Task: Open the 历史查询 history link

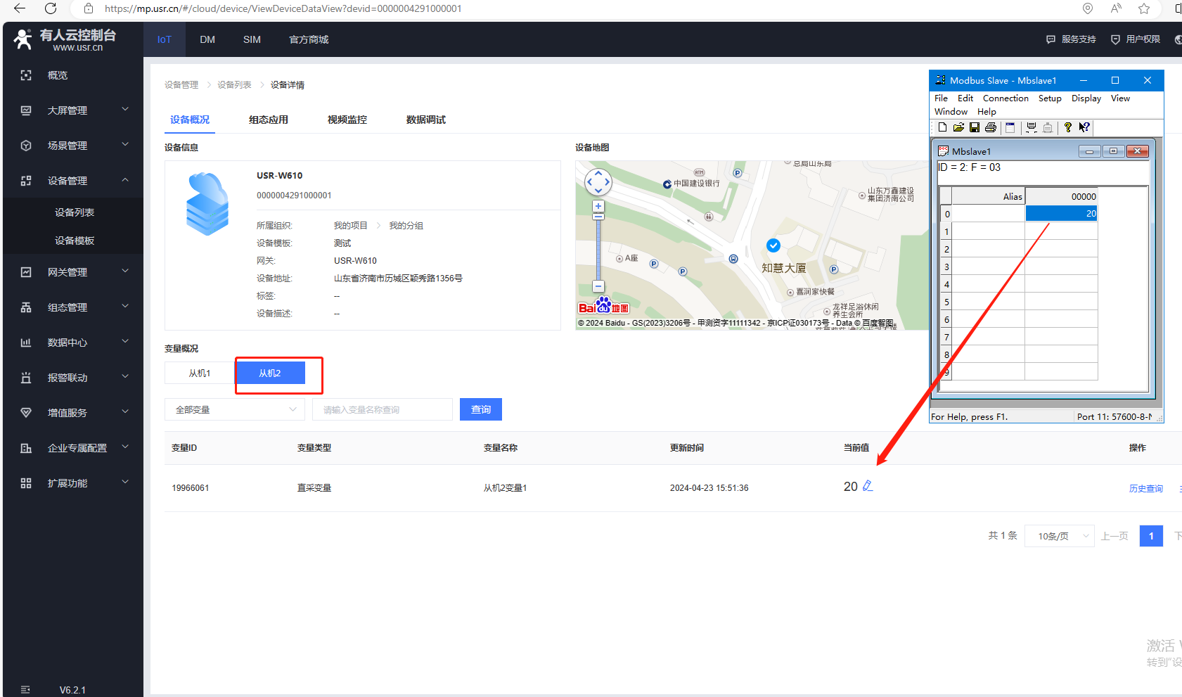Action: 1145,488
